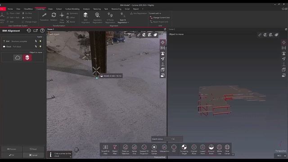Pick the Cloud input with cursor icon
This screenshot has width=288, height=162.
[x=36, y=46]
